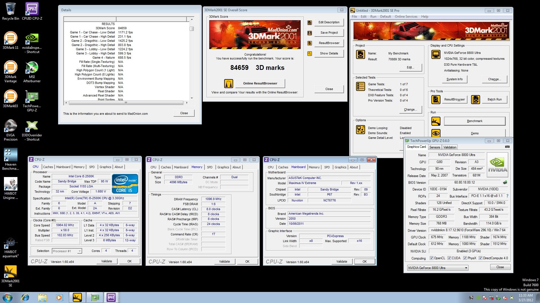Image resolution: width=540 pixels, height=303 pixels.
Task: Toggle the PhysX checkbox in GPU-Z
Action: pos(465,258)
